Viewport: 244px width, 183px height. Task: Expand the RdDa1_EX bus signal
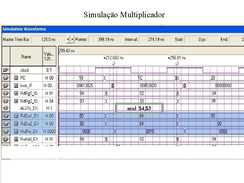pyautogui.click(x=16, y=116)
